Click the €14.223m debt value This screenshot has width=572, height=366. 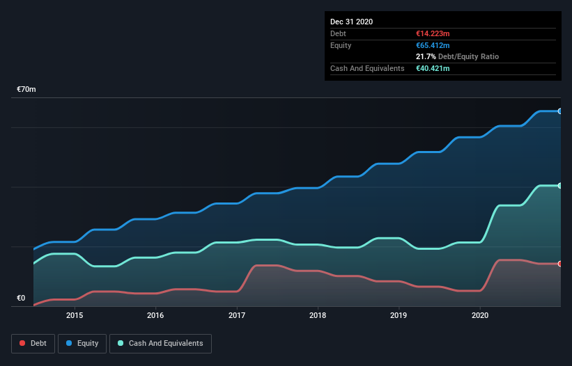pyautogui.click(x=433, y=33)
